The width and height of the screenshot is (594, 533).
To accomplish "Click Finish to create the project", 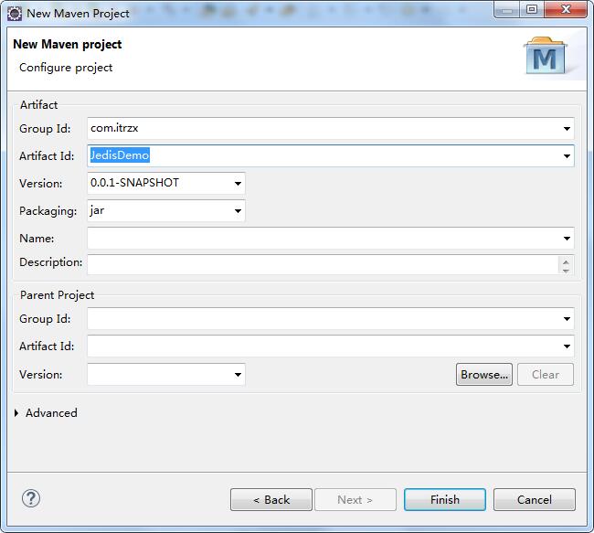I will pos(445,500).
